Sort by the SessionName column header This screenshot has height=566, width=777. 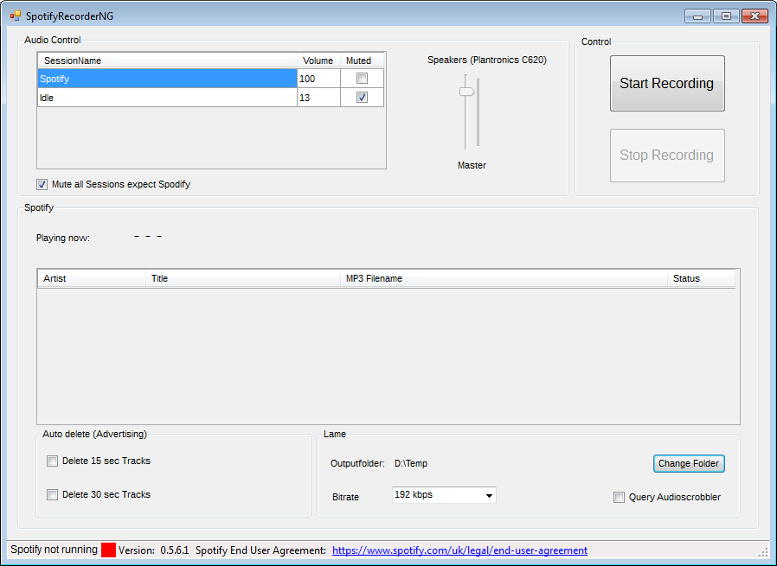[168, 60]
